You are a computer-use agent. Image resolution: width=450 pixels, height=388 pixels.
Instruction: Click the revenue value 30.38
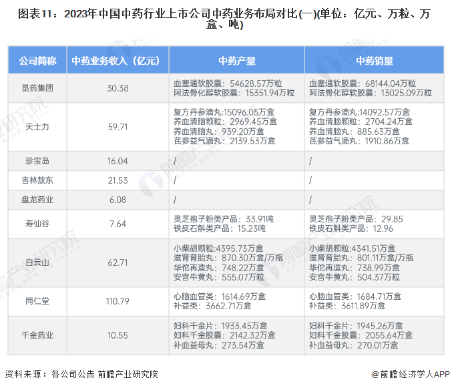point(118,88)
